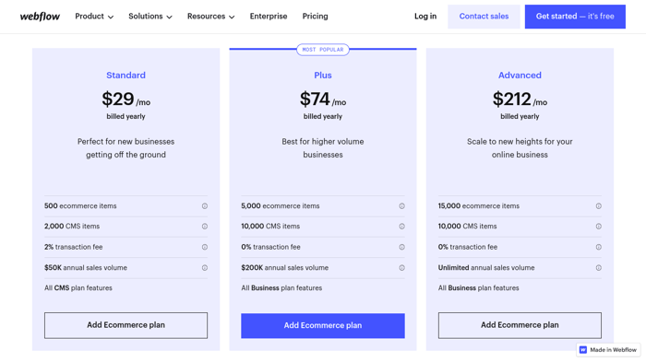Viewport: 646px width, 362px height.
Task: Click the Contact sales button
Action: tap(484, 17)
